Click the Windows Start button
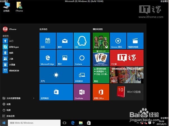The image size is (169, 126). [4, 123]
